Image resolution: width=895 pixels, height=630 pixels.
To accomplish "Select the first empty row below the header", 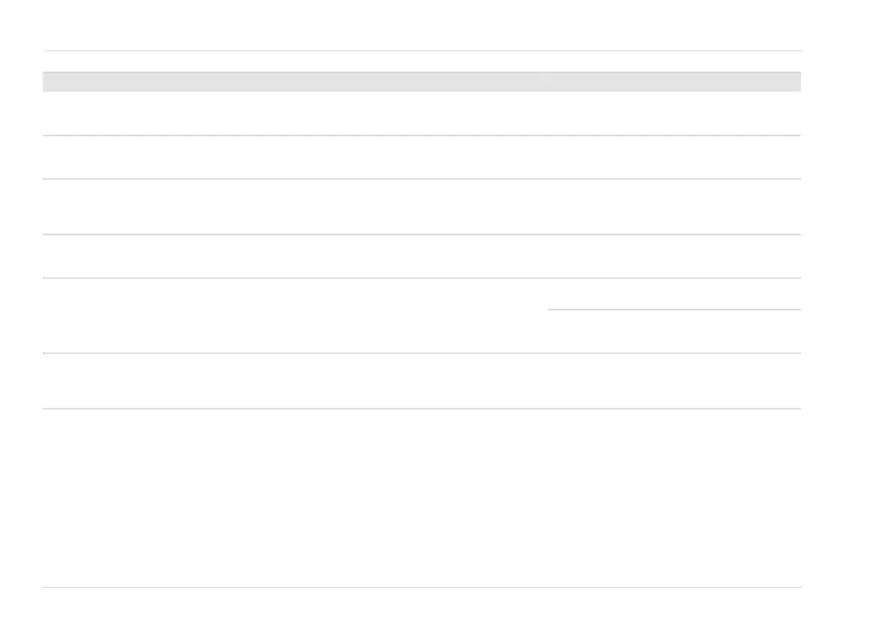I will pos(421,113).
